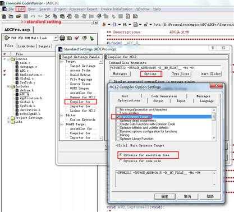Check the Optimize Library Function option
The width and height of the screenshot is (234, 212).
click(118, 139)
